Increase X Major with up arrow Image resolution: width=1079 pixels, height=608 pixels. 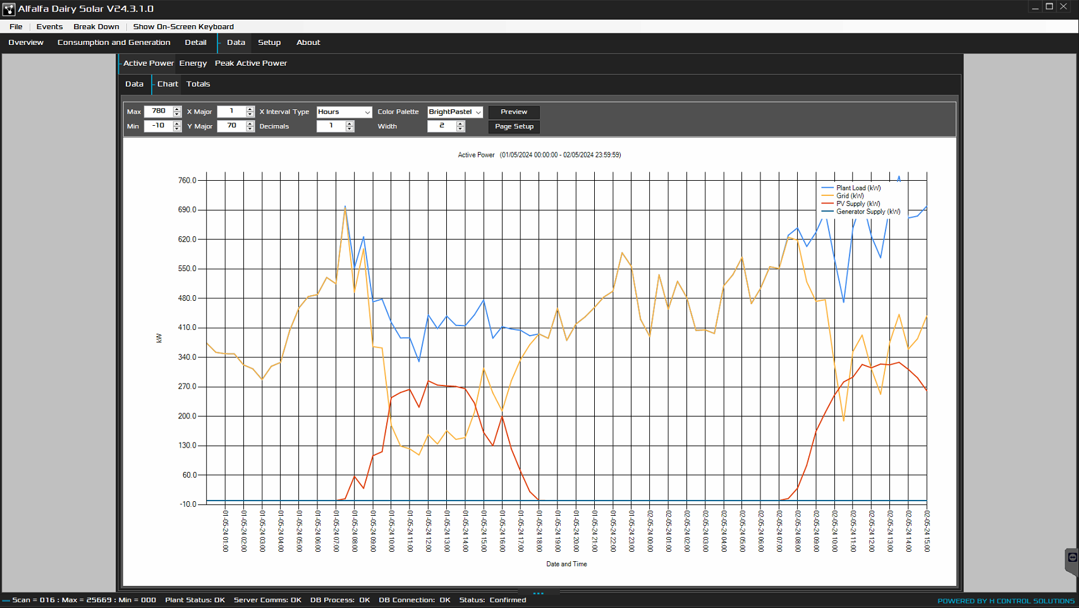coord(250,109)
